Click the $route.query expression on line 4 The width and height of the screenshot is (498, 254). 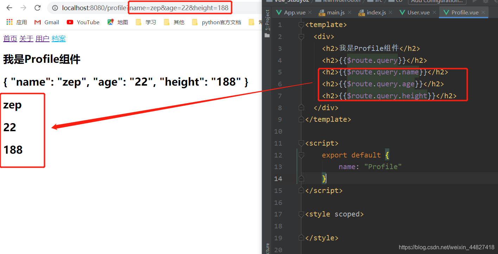point(372,60)
